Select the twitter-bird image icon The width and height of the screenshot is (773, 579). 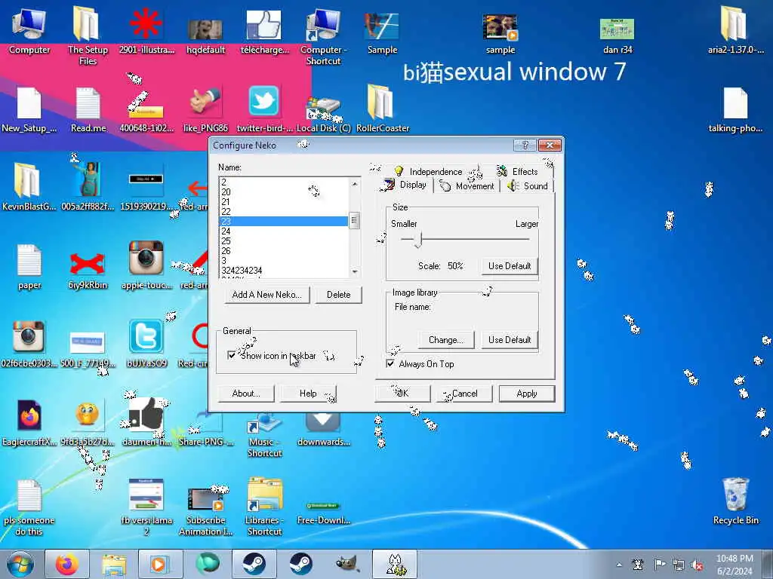pyautogui.click(x=264, y=109)
